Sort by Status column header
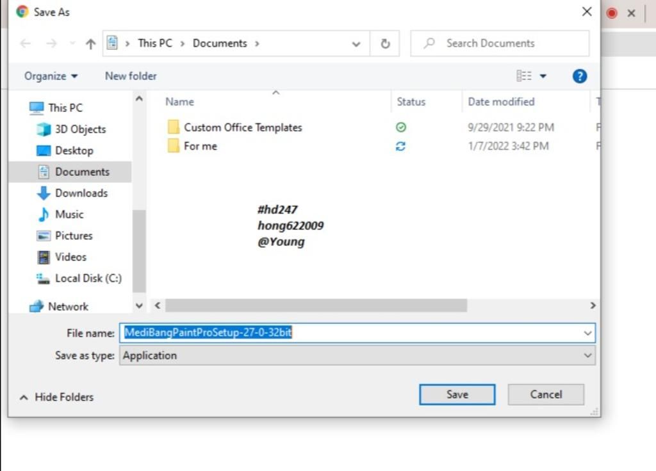The image size is (656, 471). [x=411, y=102]
